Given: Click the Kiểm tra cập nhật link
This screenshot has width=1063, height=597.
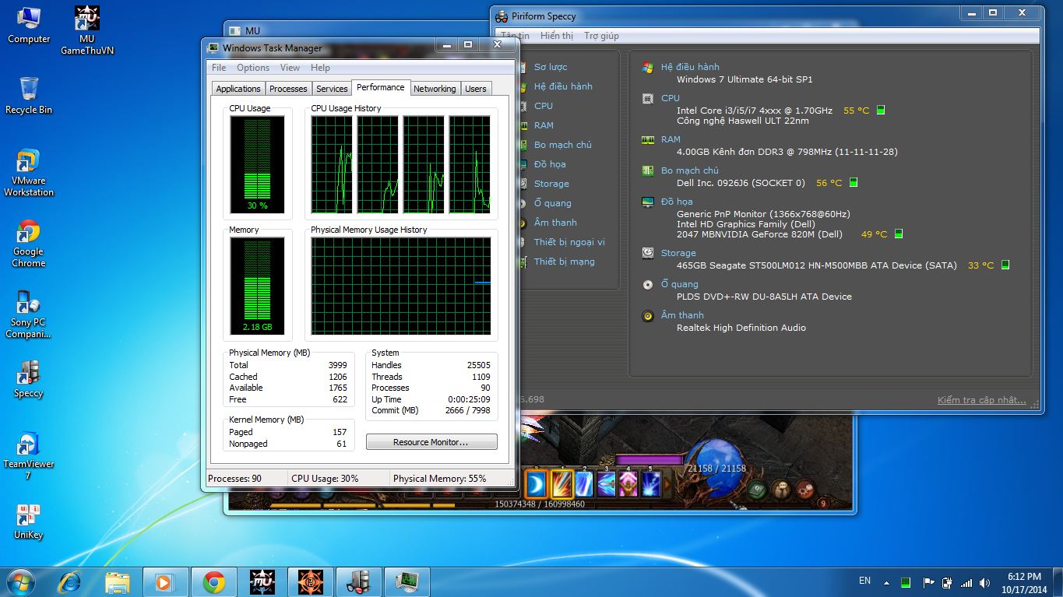Looking at the screenshot, I should pos(982,400).
